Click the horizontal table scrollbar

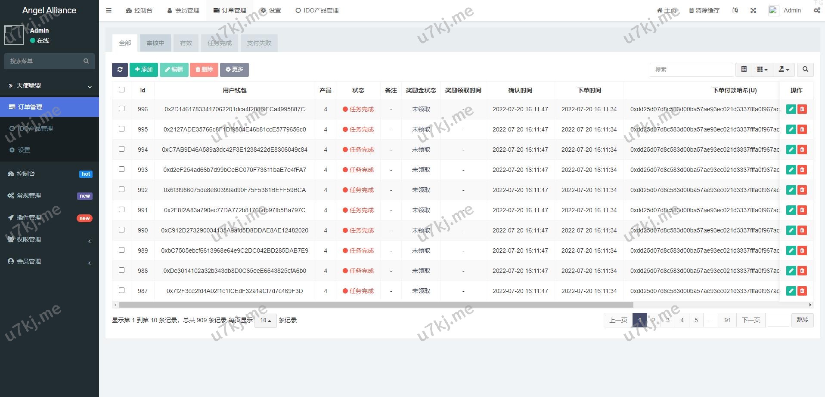[375, 305]
